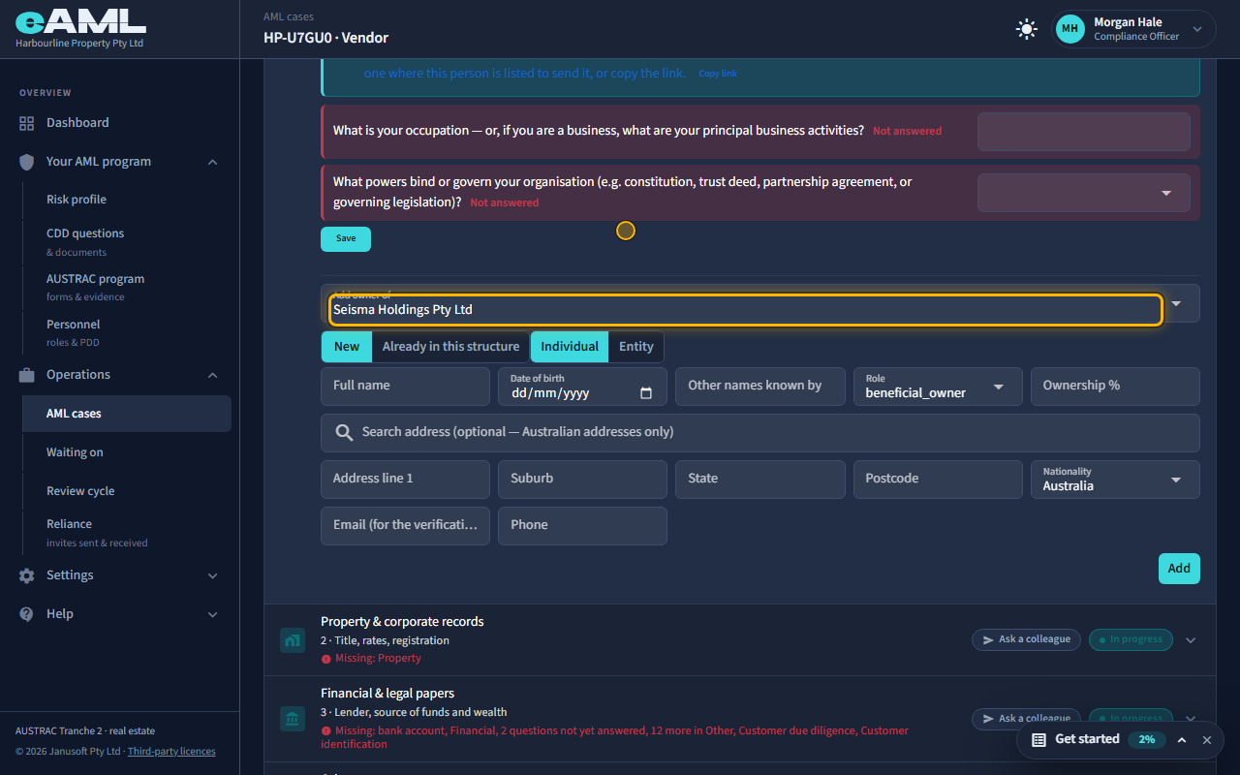
Task: Click Financial & legal papers bank icon
Action: [293, 719]
